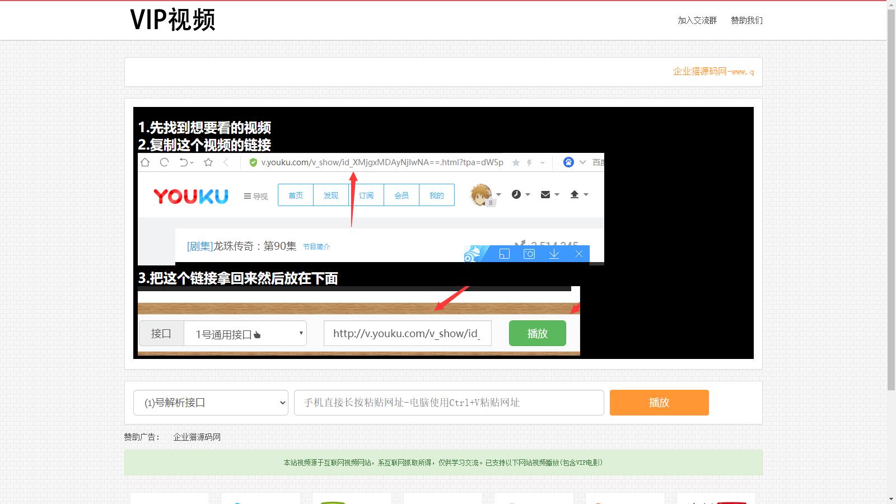The width and height of the screenshot is (896, 504).
Task: Open the 加入交流群 link
Action: click(697, 20)
